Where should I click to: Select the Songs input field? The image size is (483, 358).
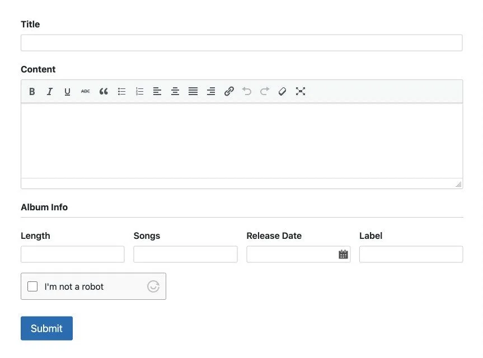click(x=185, y=255)
